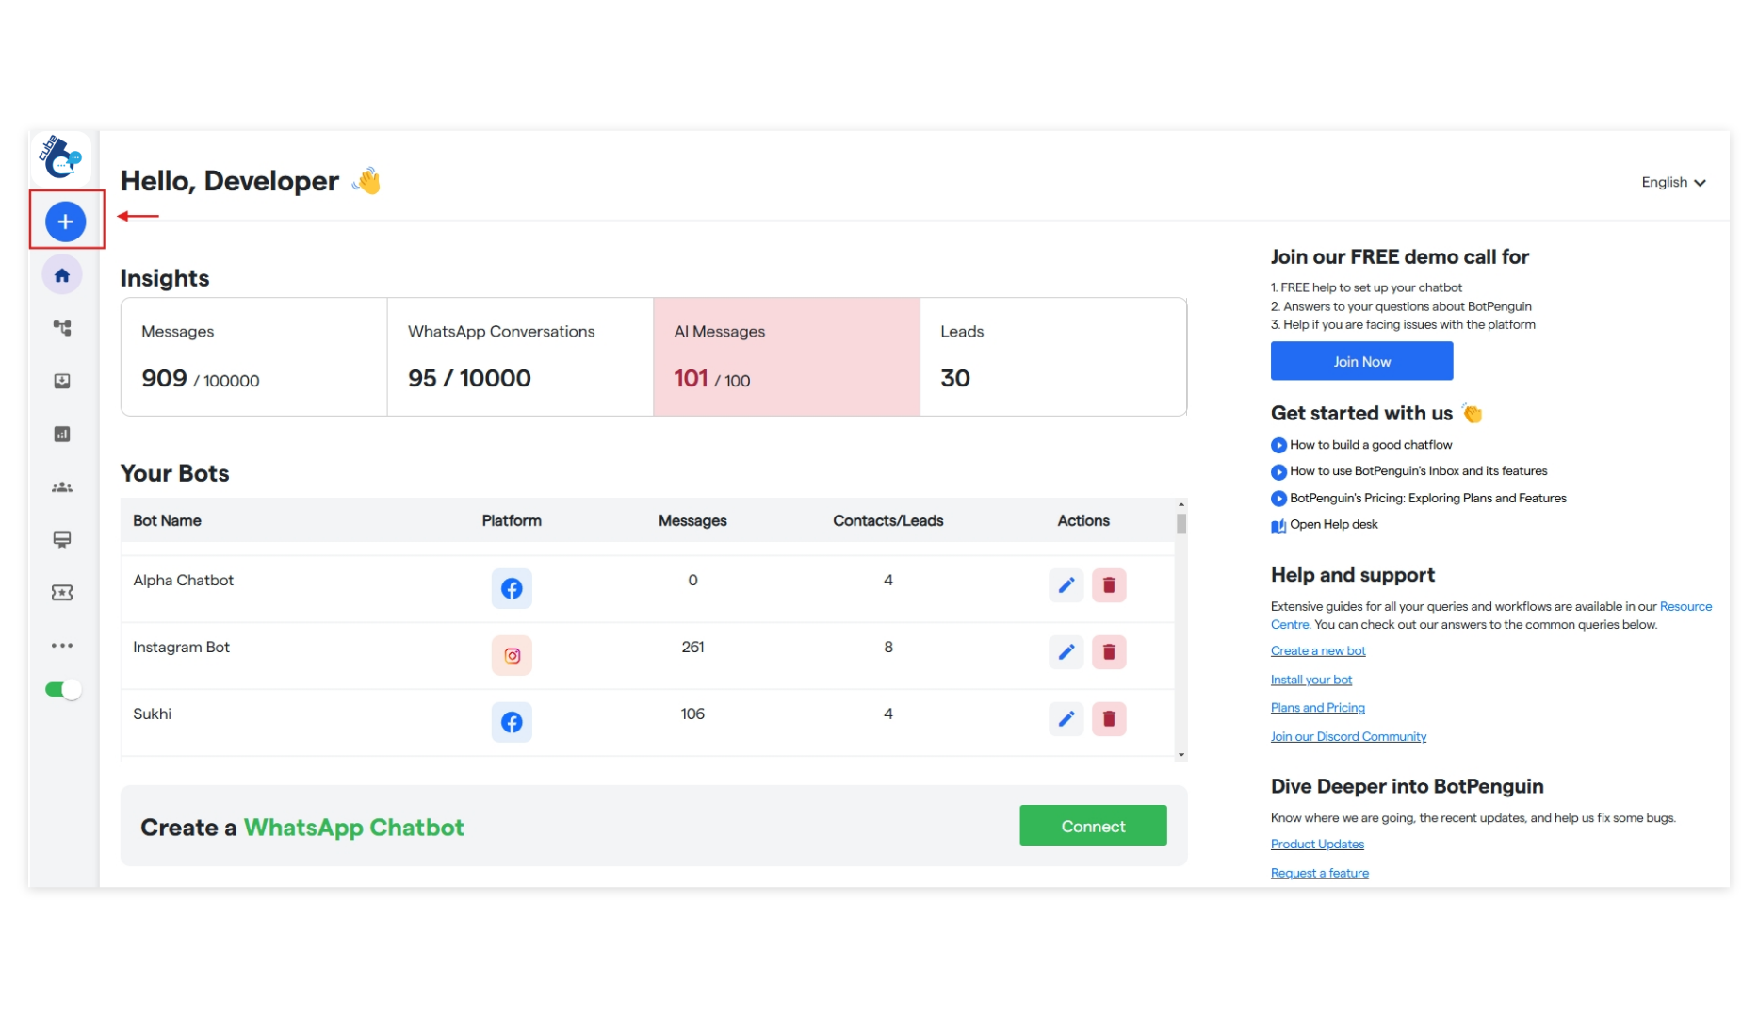The image size is (1758, 1018).
Task: Click the edit pencil for Sukhi bot
Action: [x=1066, y=718]
